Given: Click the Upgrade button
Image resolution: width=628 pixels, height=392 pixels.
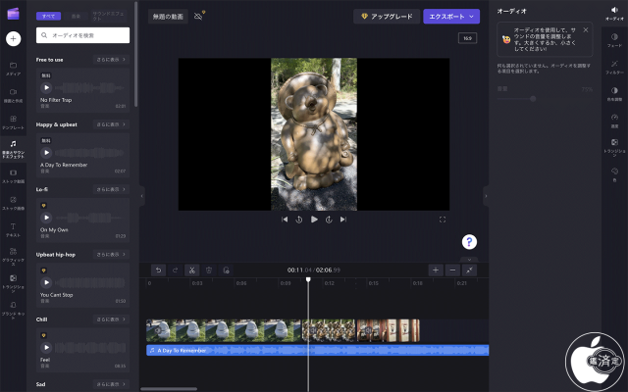Looking at the screenshot, I should pyautogui.click(x=386, y=17).
